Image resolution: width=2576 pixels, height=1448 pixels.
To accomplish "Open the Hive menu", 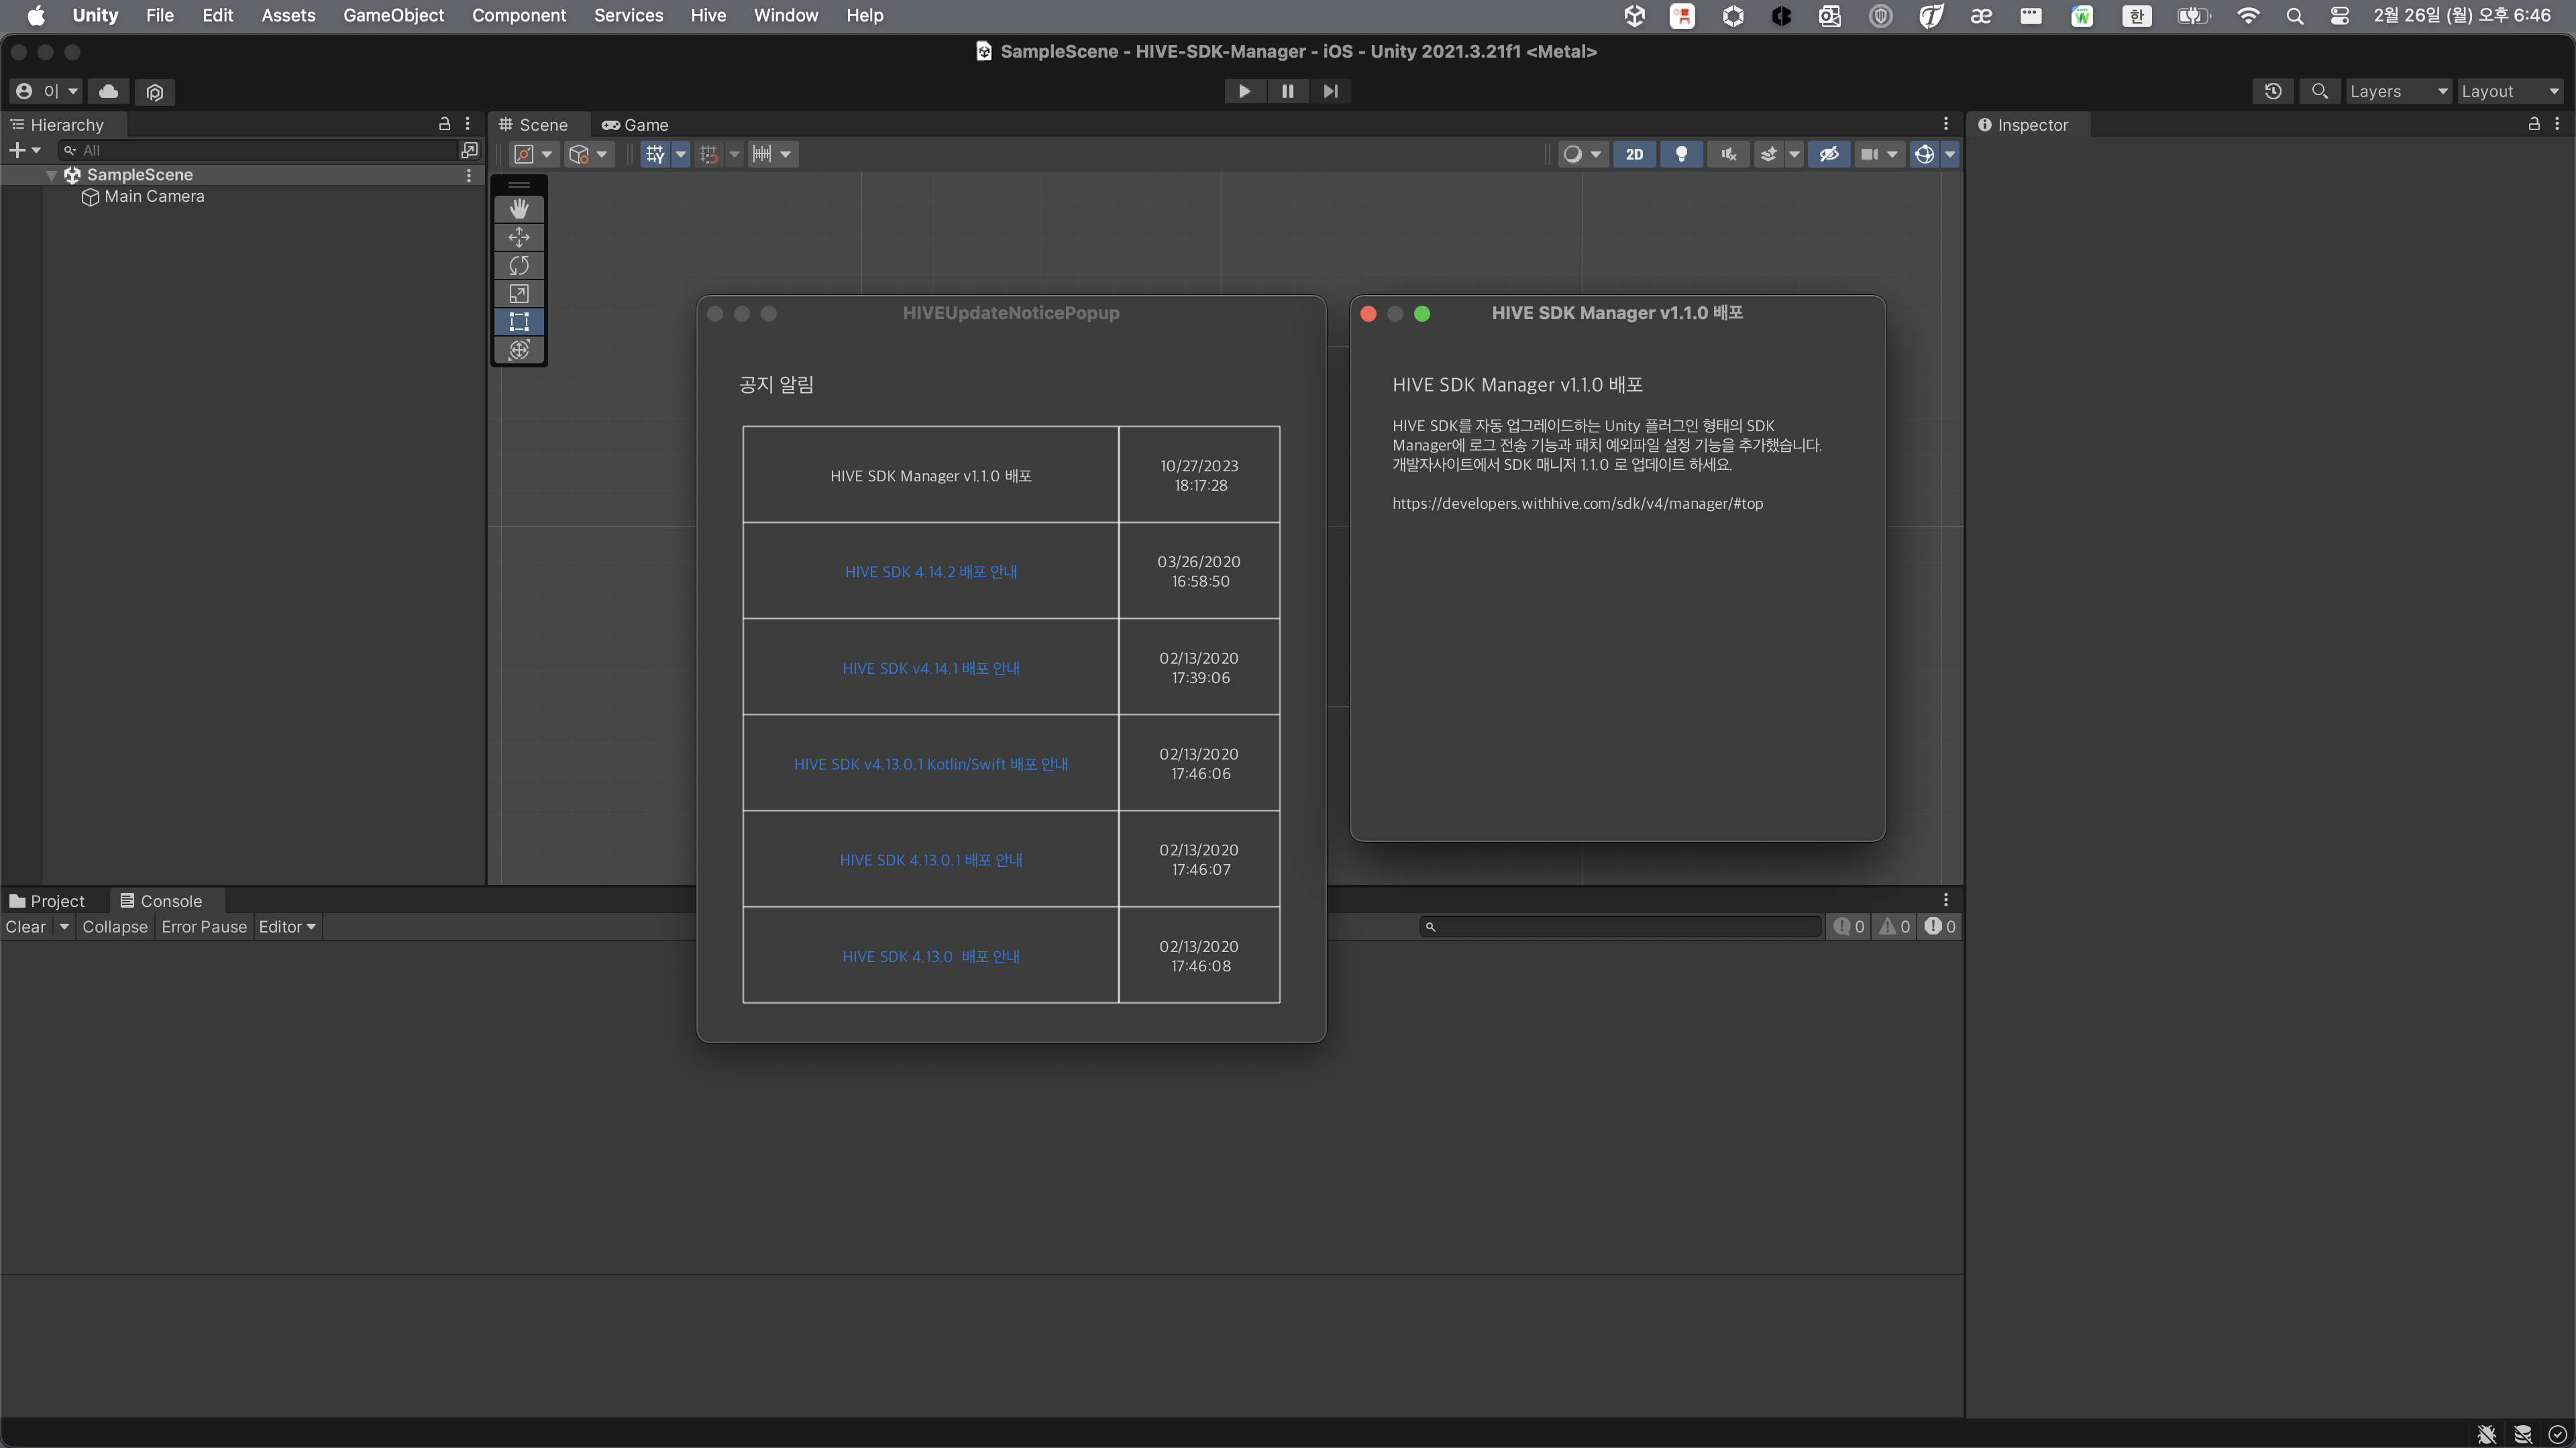I will pos(708,15).
